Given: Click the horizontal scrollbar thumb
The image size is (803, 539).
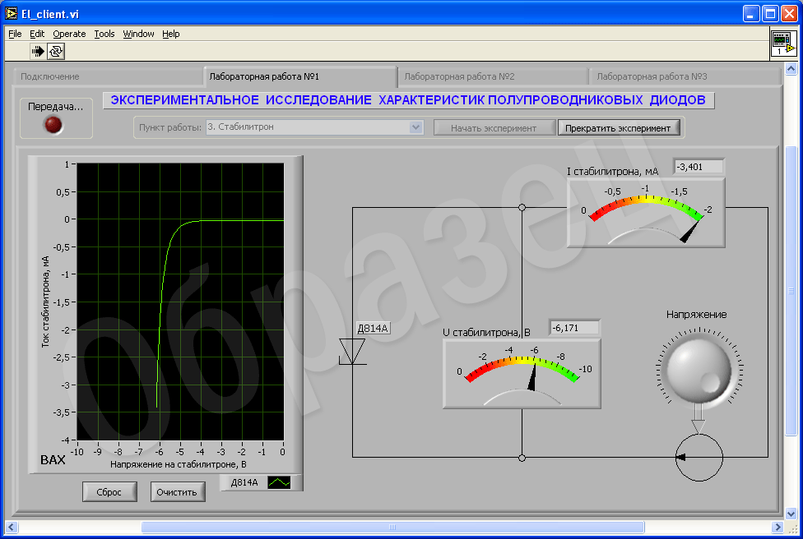Looking at the screenshot, I should 392,527.
